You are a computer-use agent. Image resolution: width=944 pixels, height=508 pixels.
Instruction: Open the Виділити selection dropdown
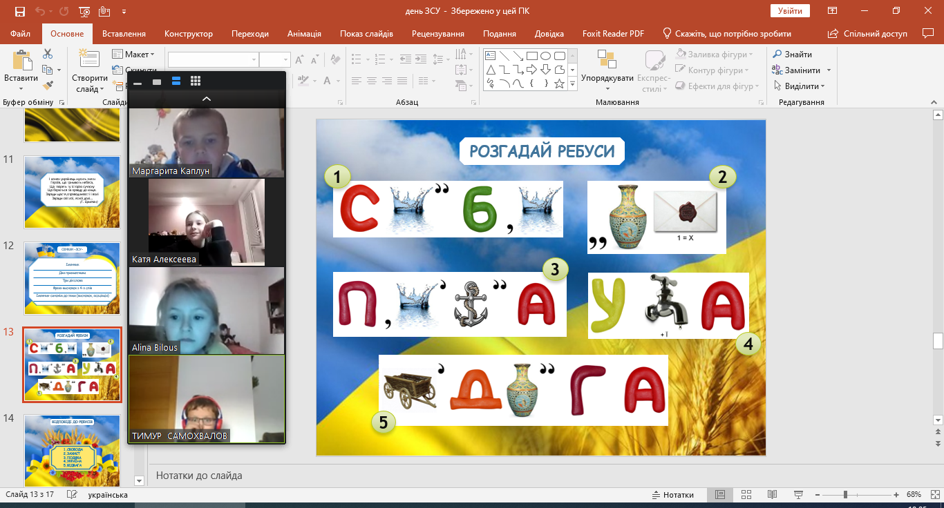799,86
